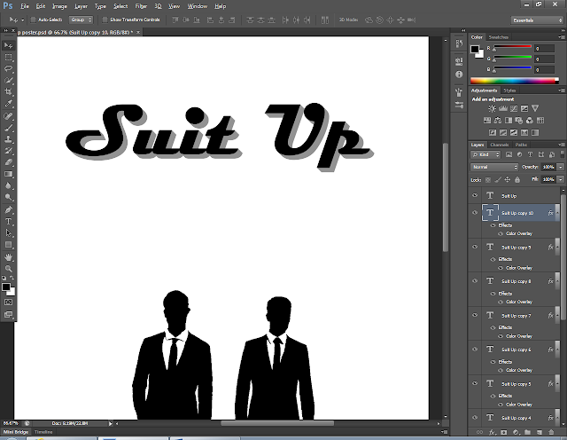The width and height of the screenshot is (567, 440).
Task: Toggle visibility of 'Suit Up copy 8' layer
Action: tap(475, 281)
